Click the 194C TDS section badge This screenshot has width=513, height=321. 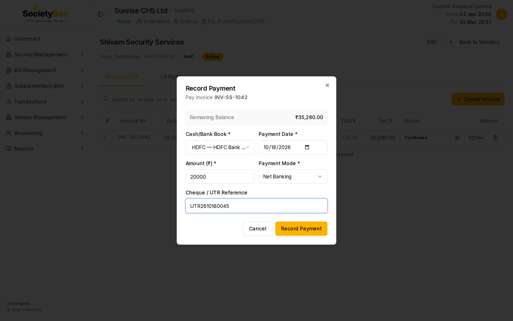coord(188,57)
